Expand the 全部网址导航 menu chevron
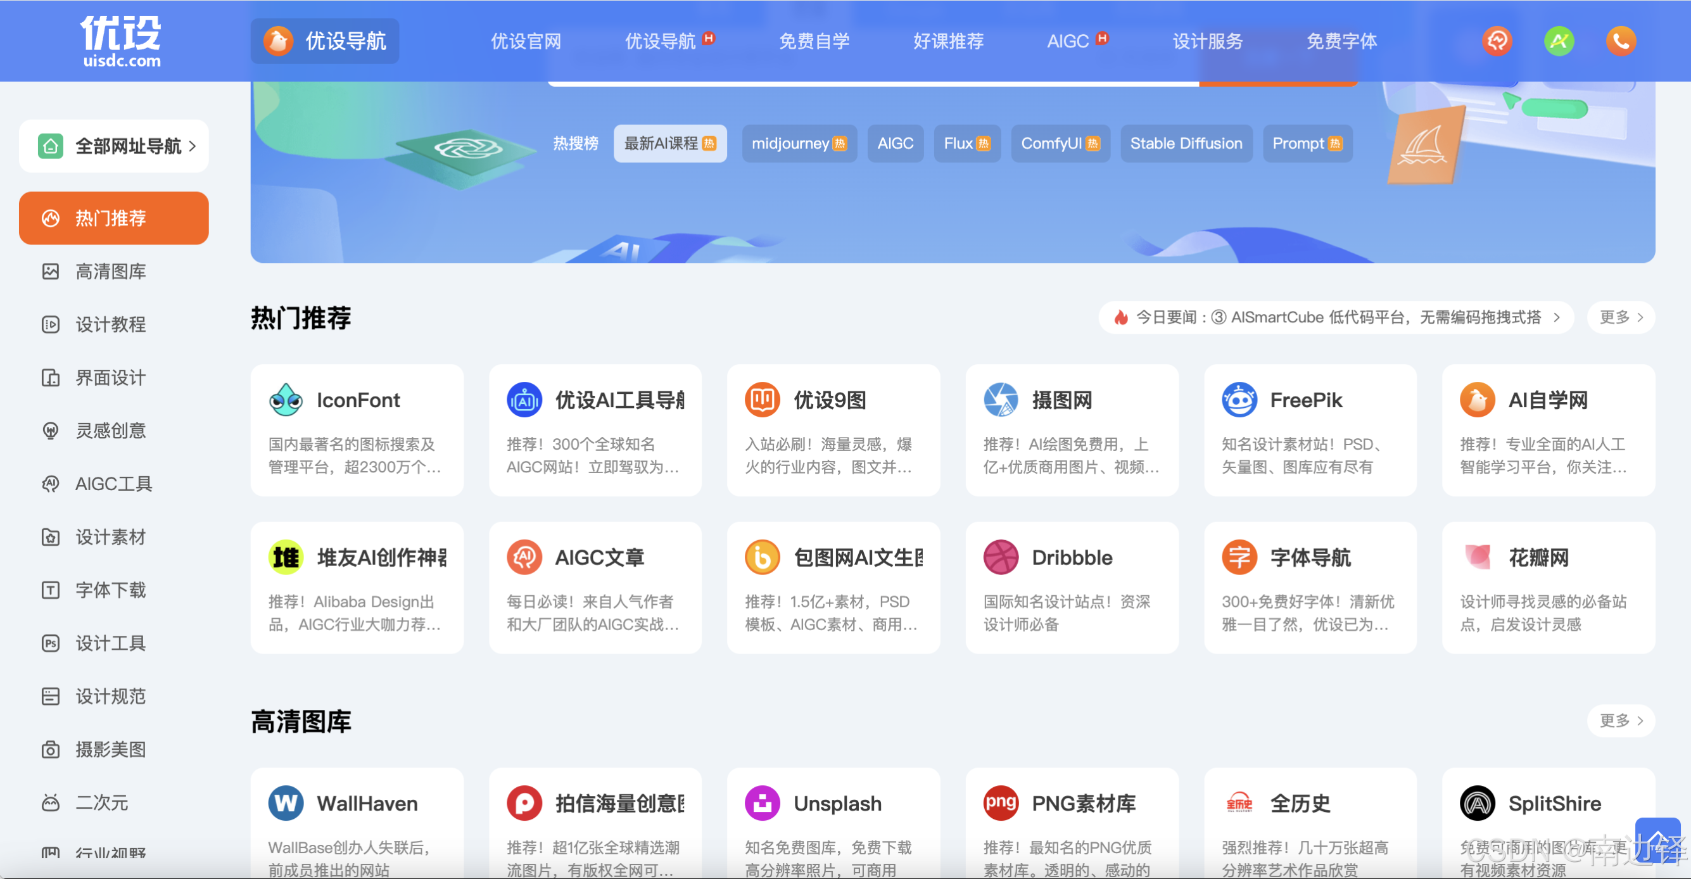Screen dimensions: 1691x879 pos(193,146)
